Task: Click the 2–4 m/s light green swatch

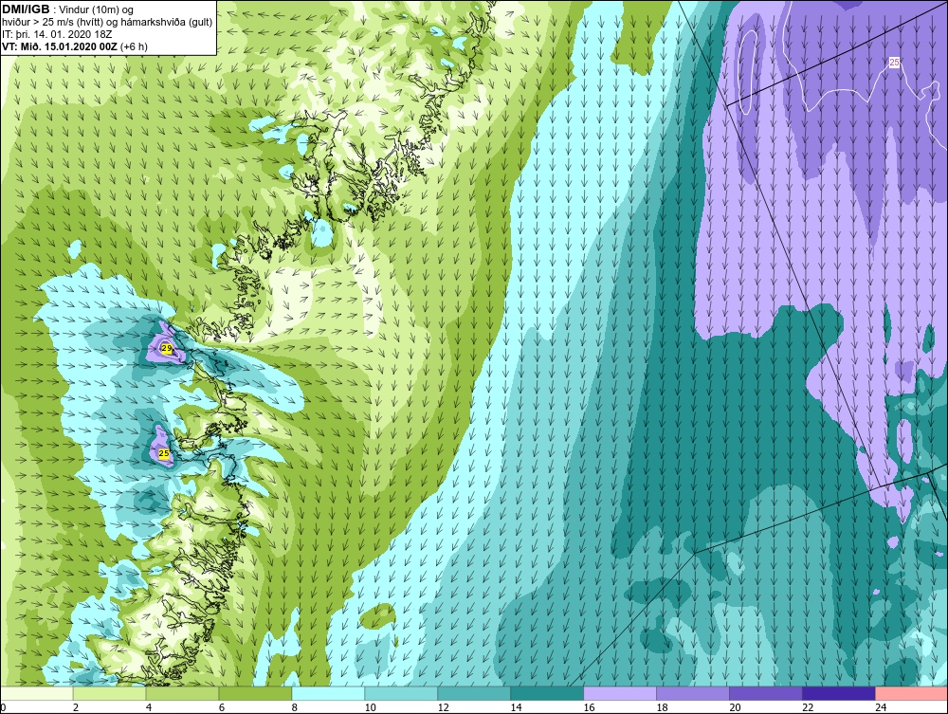Action: click(109, 693)
